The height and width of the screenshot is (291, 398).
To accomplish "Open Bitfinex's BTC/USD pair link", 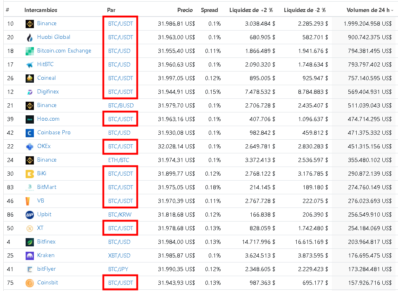I will (x=119, y=242).
